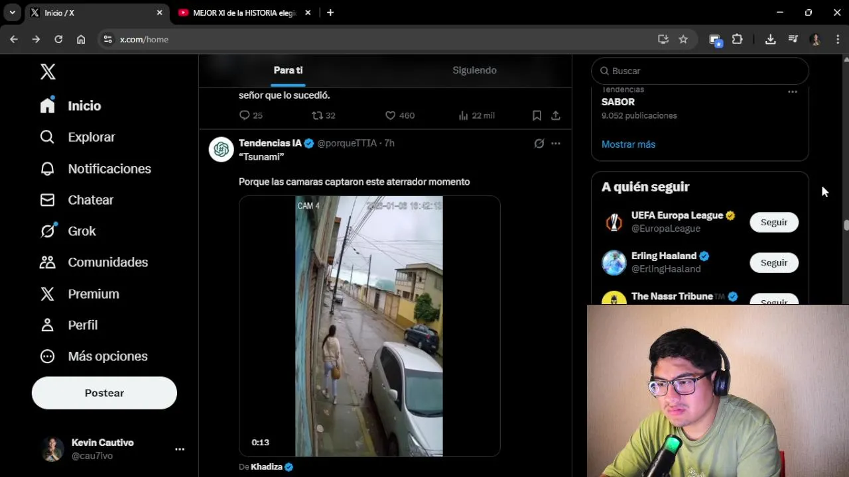The image size is (849, 477).
Task: Bookmark this page with the star icon
Action: pyautogui.click(x=683, y=39)
